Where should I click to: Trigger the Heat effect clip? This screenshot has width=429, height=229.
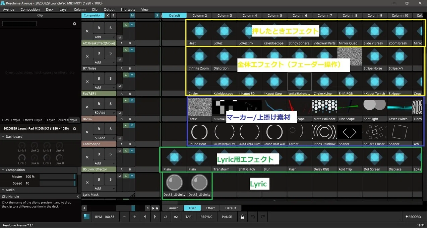(x=199, y=31)
